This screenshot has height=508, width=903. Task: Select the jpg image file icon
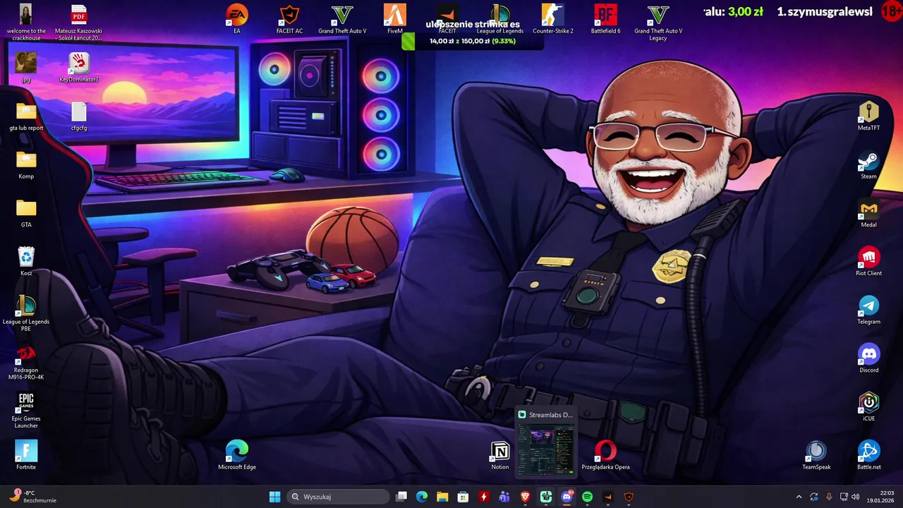point(26,68)
